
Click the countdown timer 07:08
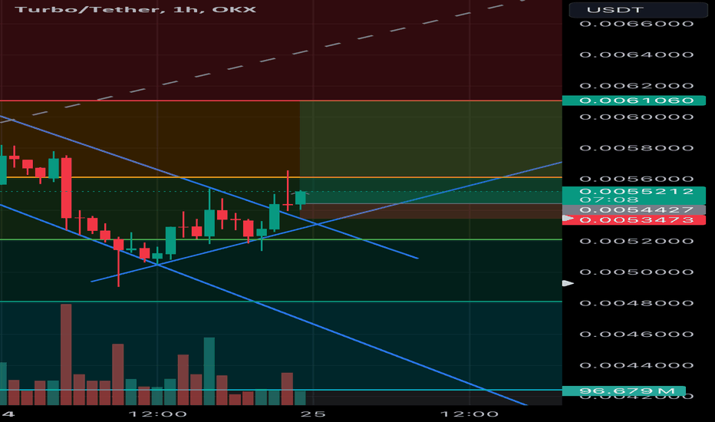point(609,199)
